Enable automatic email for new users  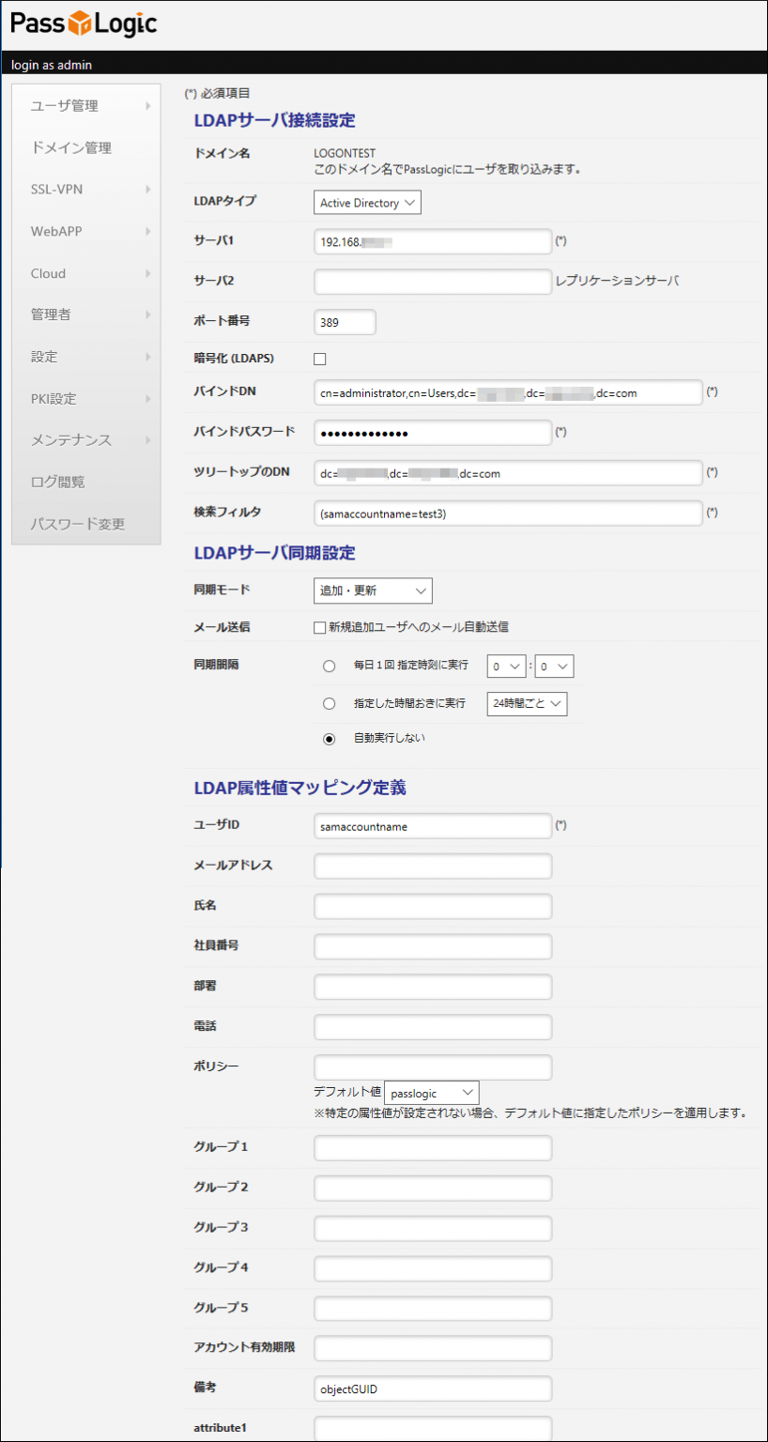[319, 626]
